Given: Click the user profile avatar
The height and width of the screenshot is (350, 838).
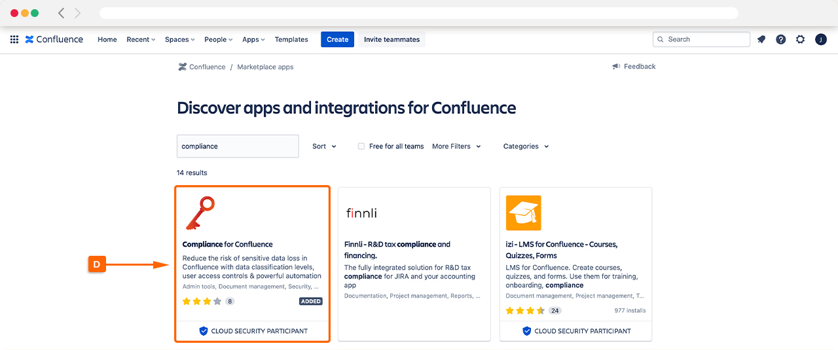Looking at the screenshot, I should (x=820, y=39).
